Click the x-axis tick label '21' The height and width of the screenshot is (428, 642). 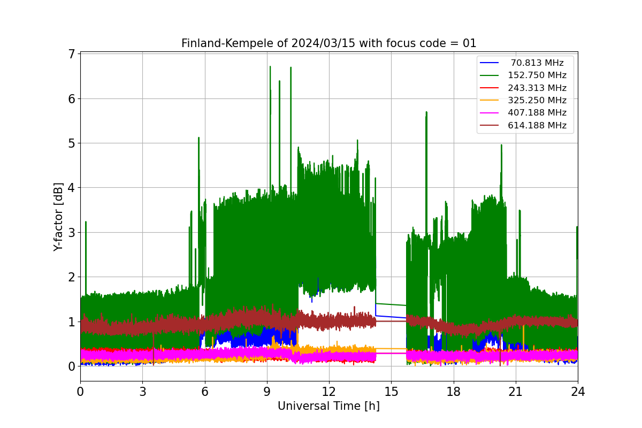(x=516, y=391)
